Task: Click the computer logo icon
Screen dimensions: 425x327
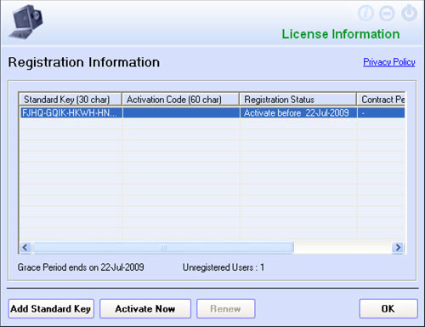Action: pyautogui.click(x=25, y=21)
